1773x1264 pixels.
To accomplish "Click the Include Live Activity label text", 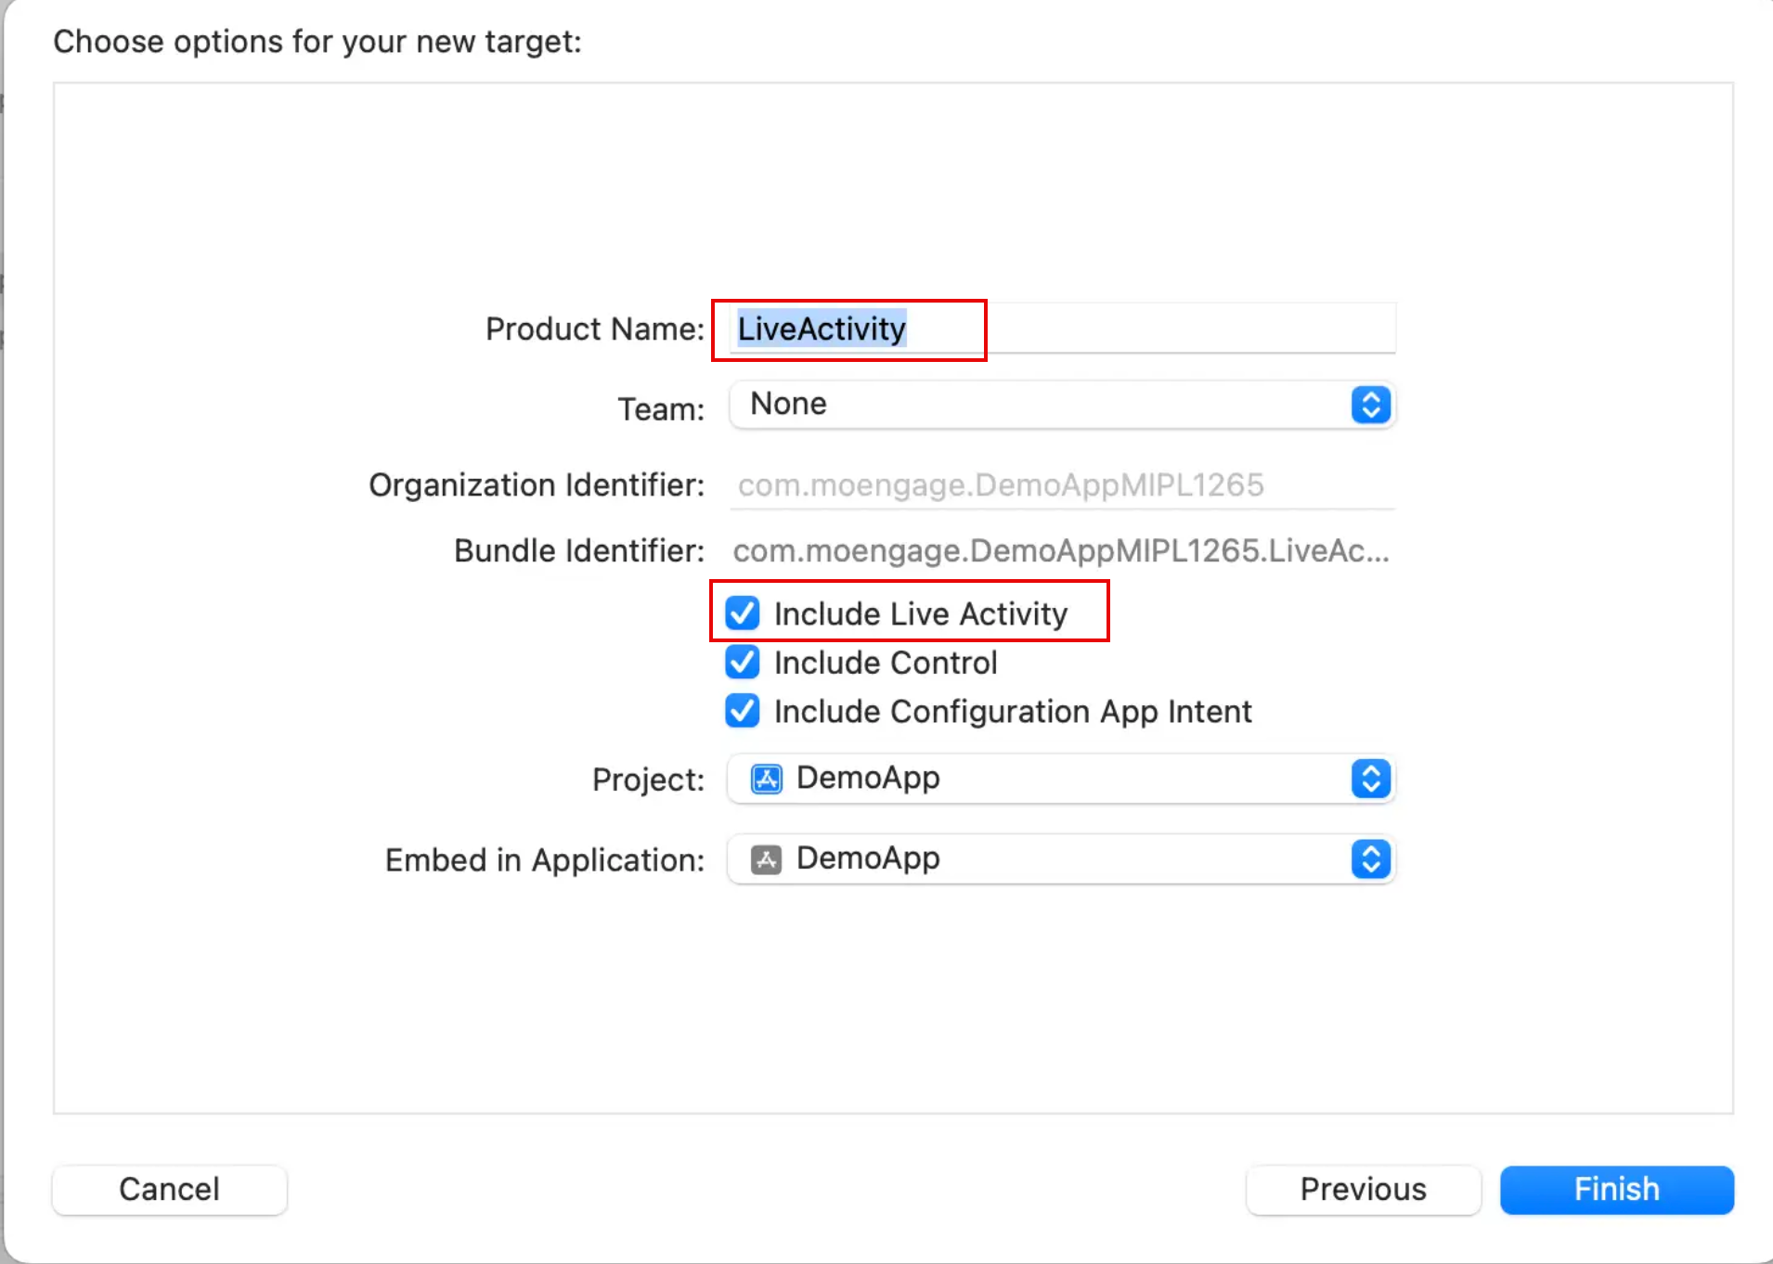I will 921,614.
